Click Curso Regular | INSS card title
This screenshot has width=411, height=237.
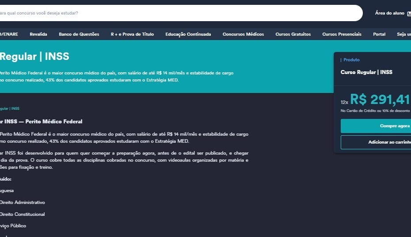click(x=366, y=72)
